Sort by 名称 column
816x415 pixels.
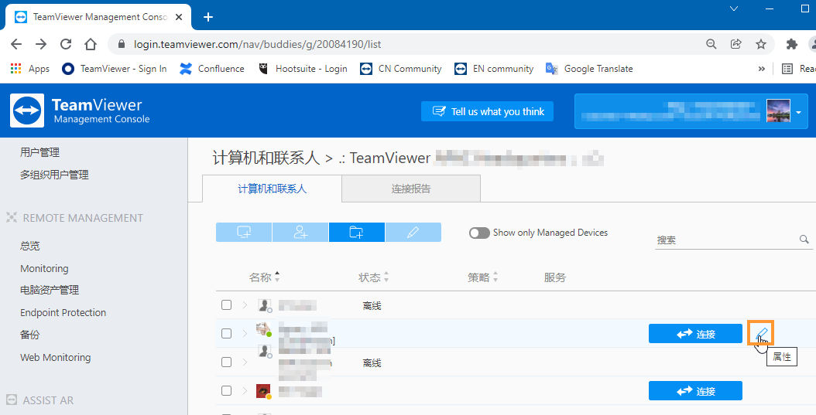(x=264, y=277)
